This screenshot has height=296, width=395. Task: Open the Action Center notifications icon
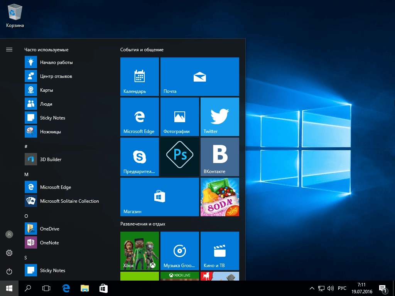[383, 288]
